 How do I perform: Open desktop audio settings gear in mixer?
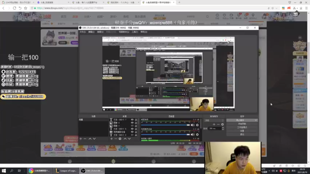click(x=197, y=125)
